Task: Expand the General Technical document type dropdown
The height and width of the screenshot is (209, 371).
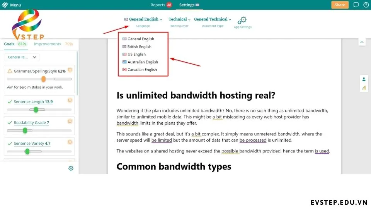Action: coord(213,19)
